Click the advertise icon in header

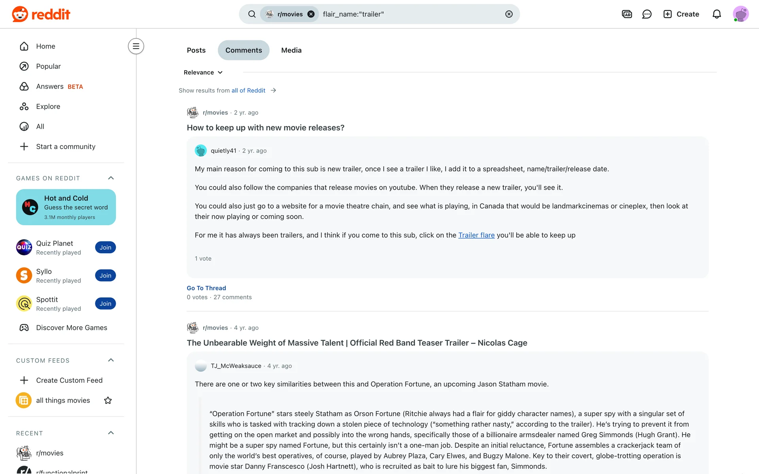pos(627,14)
